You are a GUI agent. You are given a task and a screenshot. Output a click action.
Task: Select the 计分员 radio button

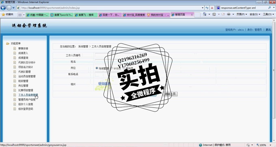pyautogui.click(x=112, y=68)
